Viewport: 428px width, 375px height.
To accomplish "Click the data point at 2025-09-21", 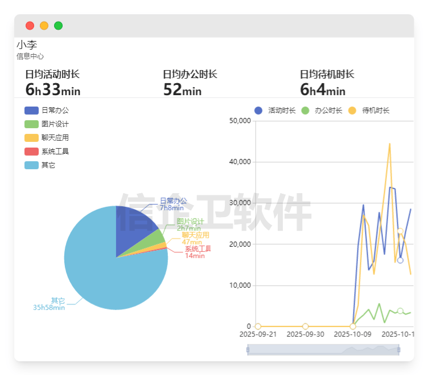I will point(258,327).
